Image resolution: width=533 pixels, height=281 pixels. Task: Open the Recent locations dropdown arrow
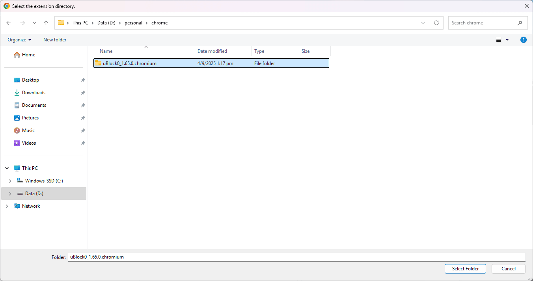[34, 23]
